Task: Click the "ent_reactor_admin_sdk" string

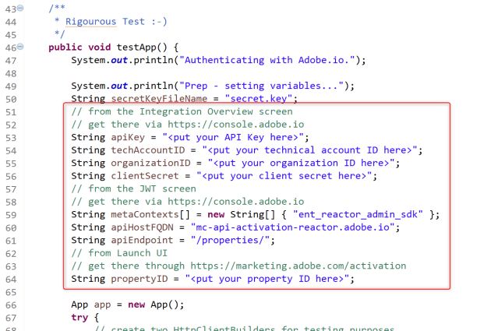Action: (x=358, y=214)
